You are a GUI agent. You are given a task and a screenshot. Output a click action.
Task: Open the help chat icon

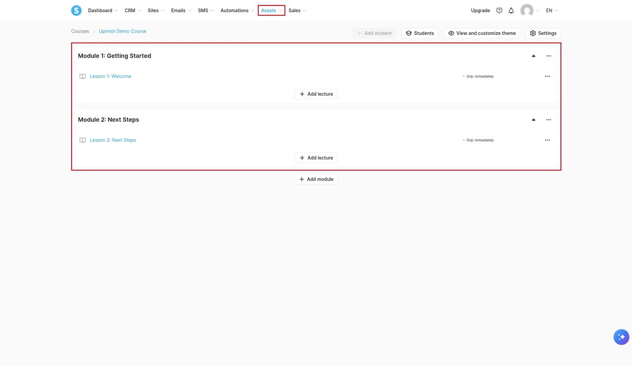[x=499, y=10]
